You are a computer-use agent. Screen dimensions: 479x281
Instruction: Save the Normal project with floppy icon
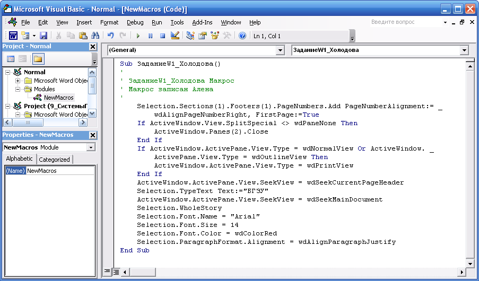coord(43,36)
